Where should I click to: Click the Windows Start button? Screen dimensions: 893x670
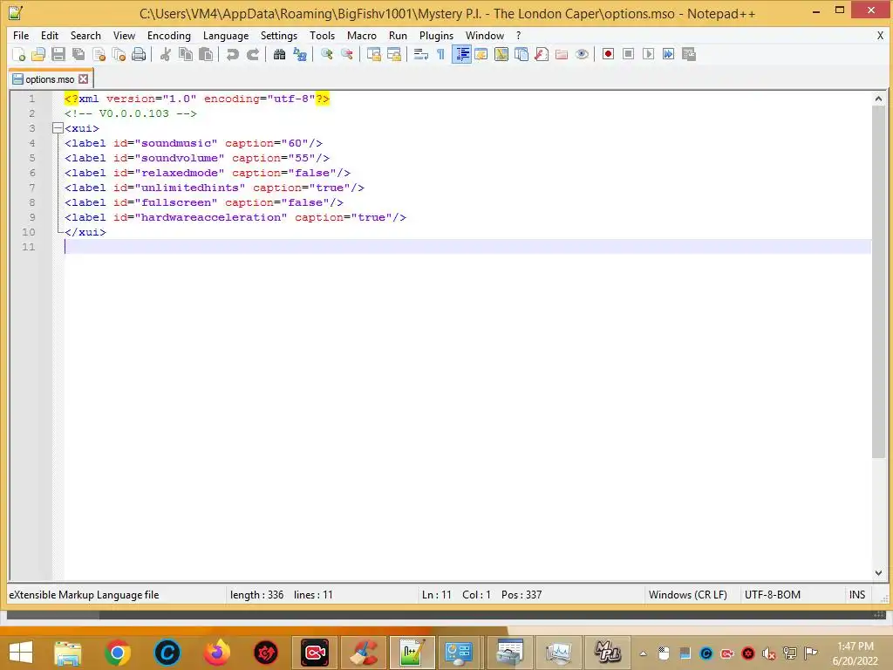click(x=21, y=653)
